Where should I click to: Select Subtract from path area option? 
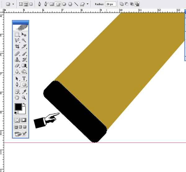[126, 4]
